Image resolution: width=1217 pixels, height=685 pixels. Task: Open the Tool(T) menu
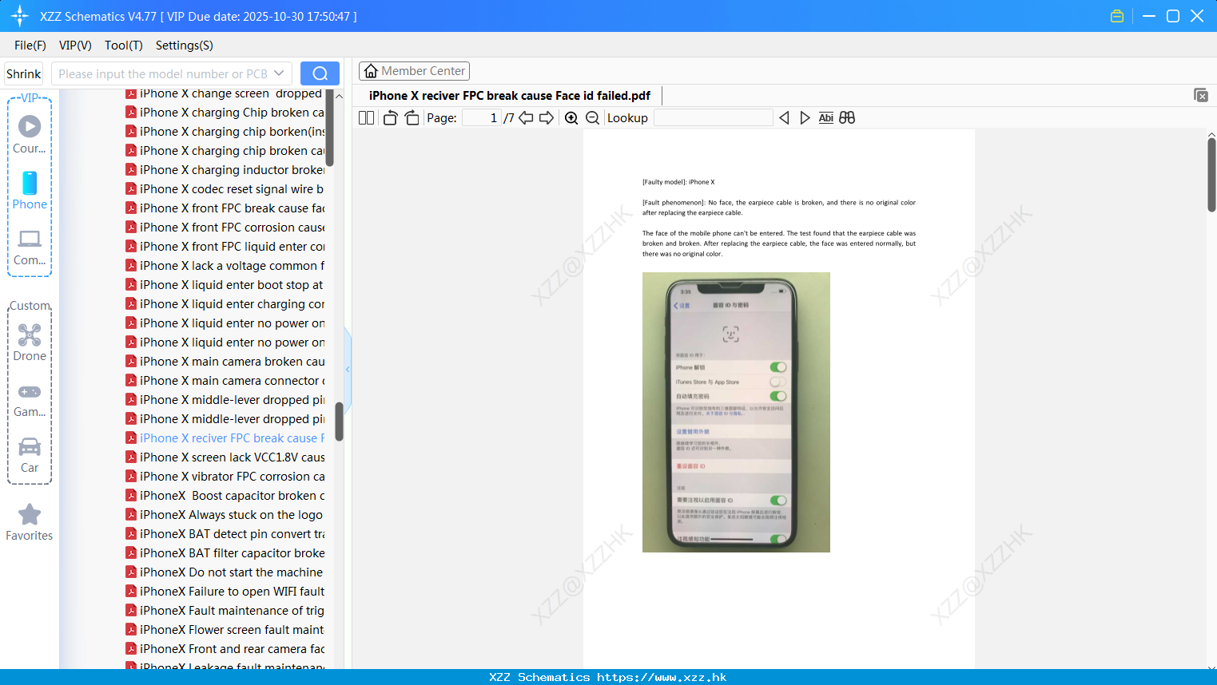coord(124,46)
